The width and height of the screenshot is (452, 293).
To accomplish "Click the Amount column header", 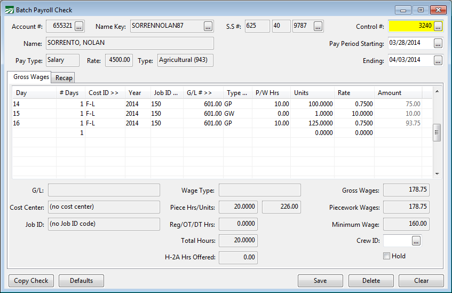I will (x=398, y=93).
